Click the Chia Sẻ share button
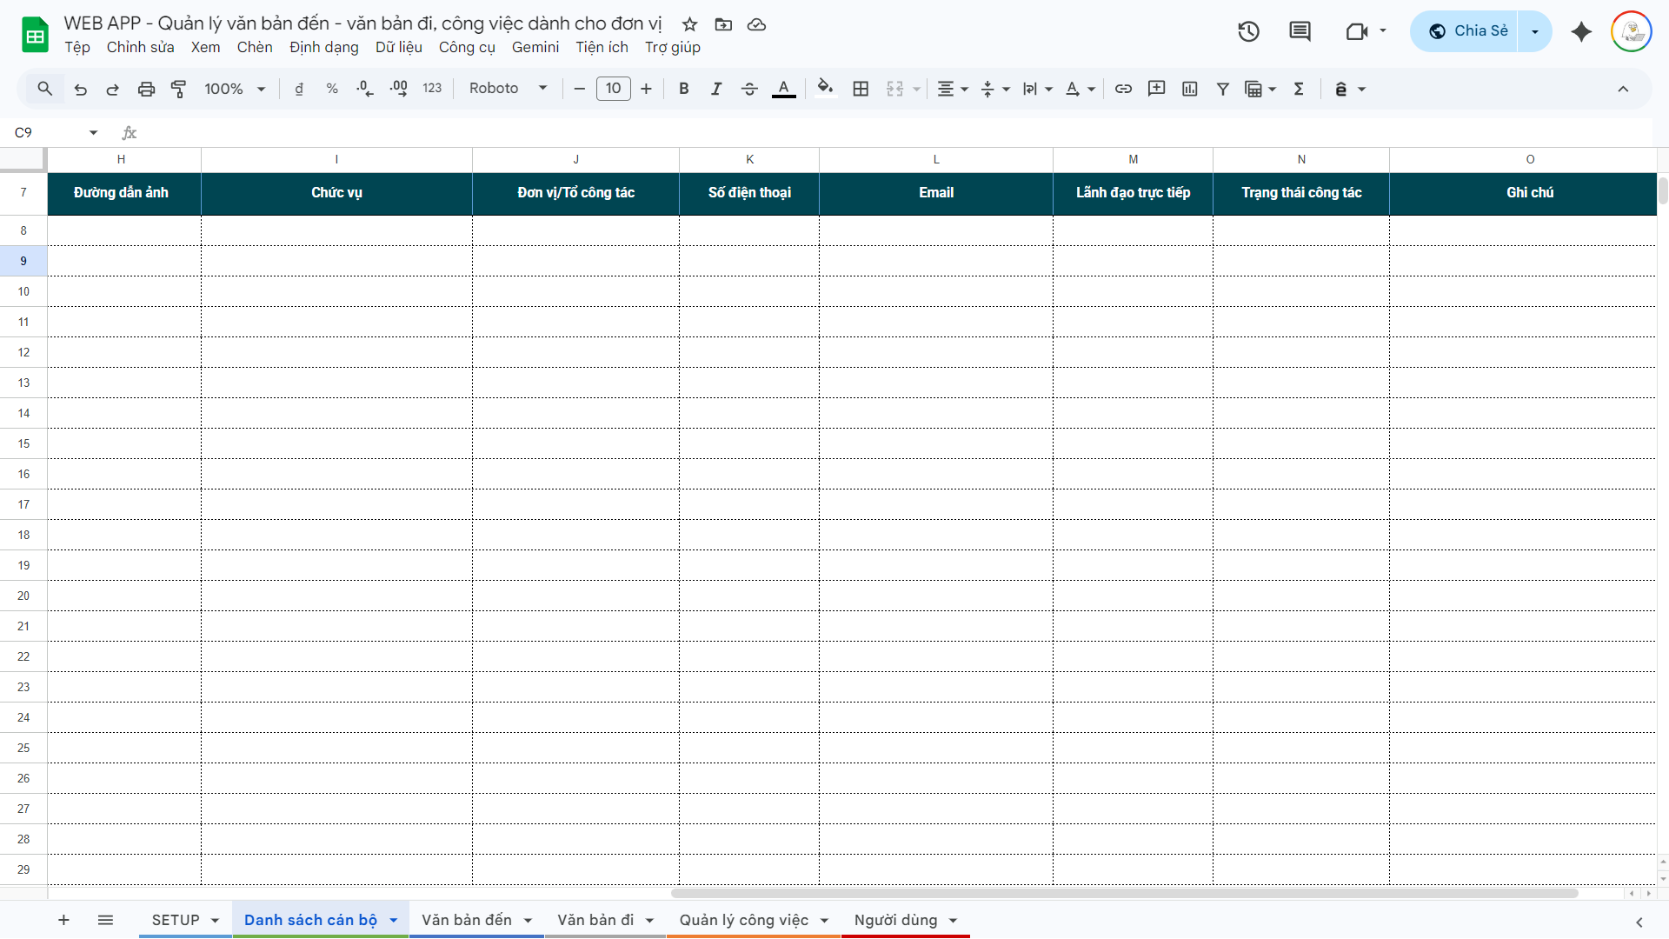The height and width of the screenshot is (939, 1669). (1467, 31)
